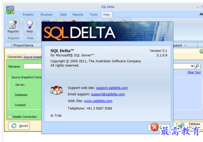Toggle the Disable Connection checkbox
Viewport: 203px width, 142px height.
click(10, 117)
